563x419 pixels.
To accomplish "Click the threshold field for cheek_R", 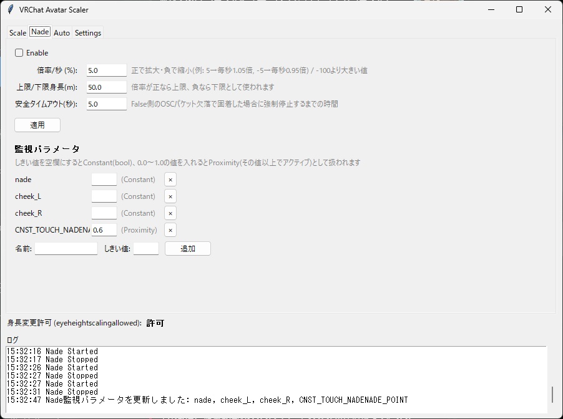I will (x=104, y=213).
